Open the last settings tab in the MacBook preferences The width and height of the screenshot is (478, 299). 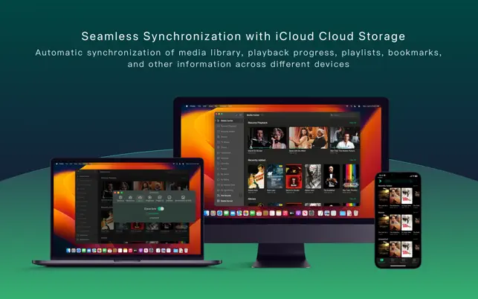(x=183, y=199)
